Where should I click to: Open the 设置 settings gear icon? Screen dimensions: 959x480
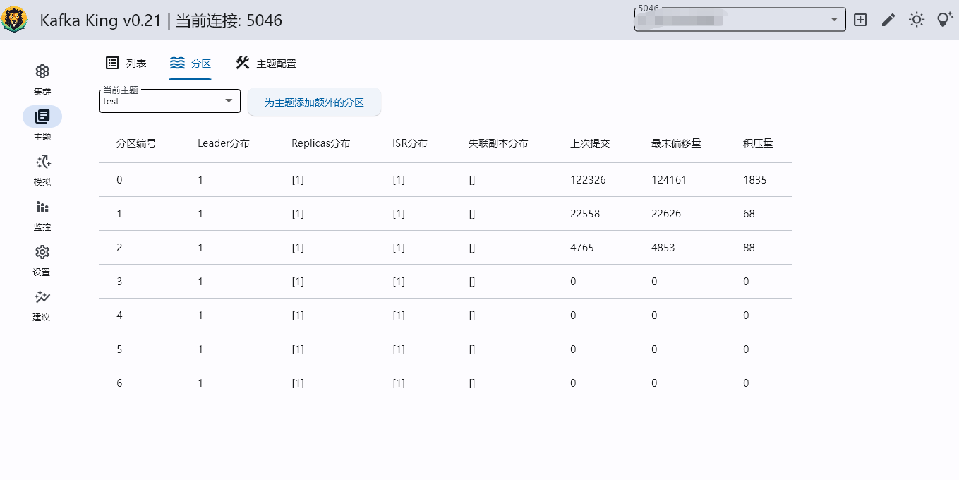[42, 252]
